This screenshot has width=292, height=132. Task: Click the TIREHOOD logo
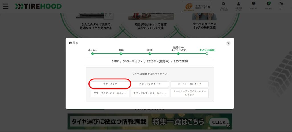click(x=38, y=6)
